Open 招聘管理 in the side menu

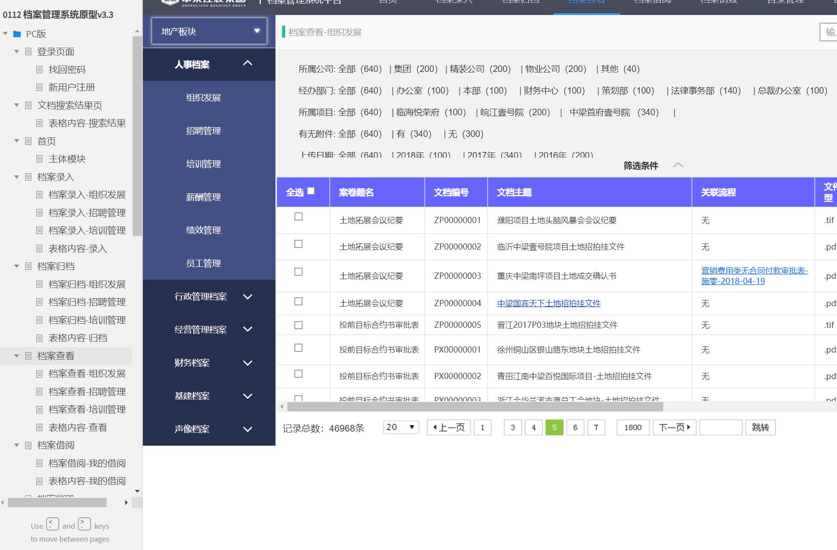click(203, 131)
